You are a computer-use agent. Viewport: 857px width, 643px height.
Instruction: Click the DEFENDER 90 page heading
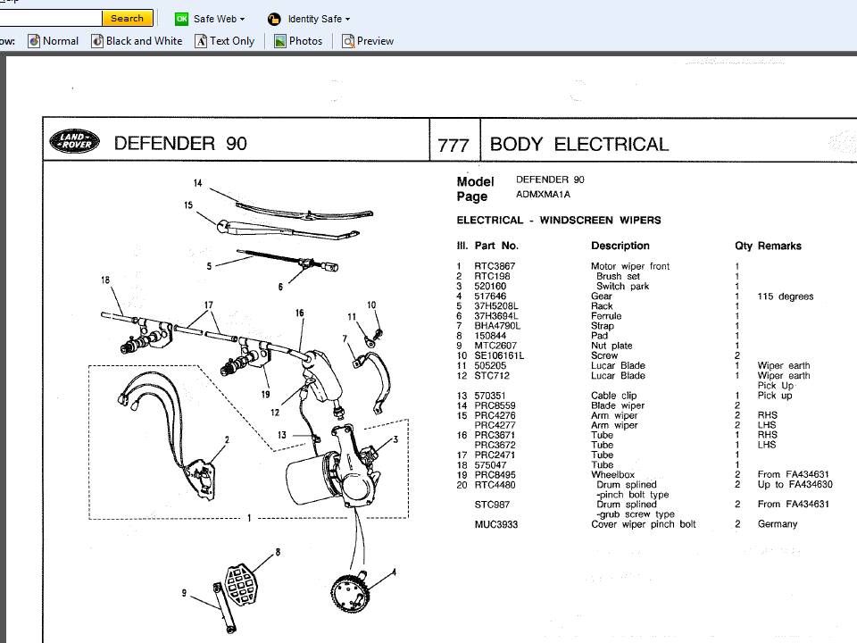180,143
